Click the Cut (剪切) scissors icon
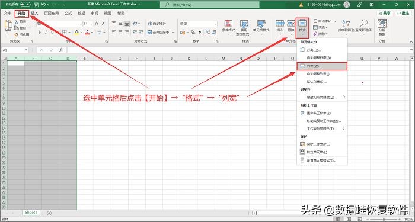 pos(17,22)
